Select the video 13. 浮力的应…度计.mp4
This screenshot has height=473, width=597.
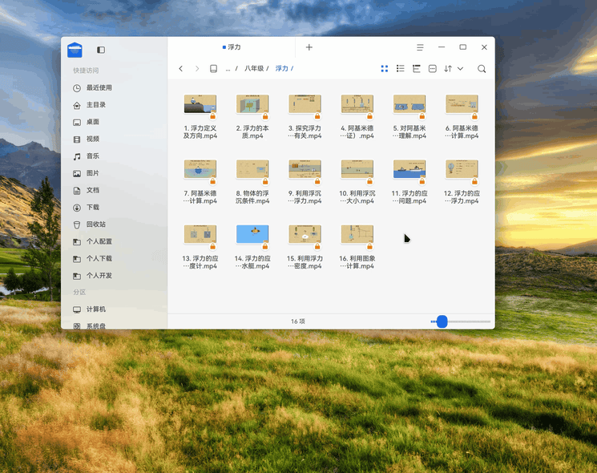point(200,247)
